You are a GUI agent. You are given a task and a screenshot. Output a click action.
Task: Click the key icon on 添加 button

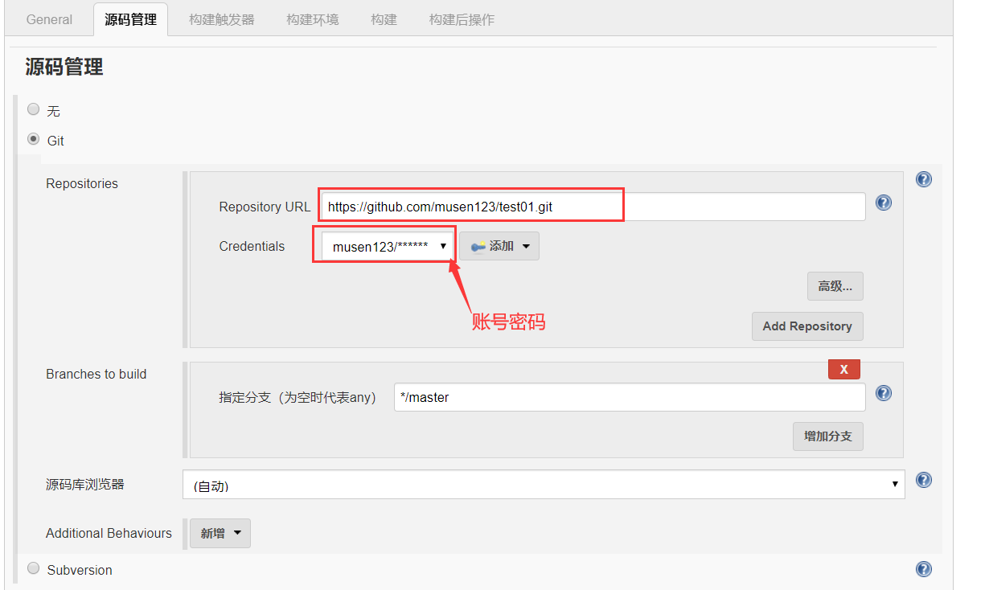pyautogui.click(x=478, y=247)
